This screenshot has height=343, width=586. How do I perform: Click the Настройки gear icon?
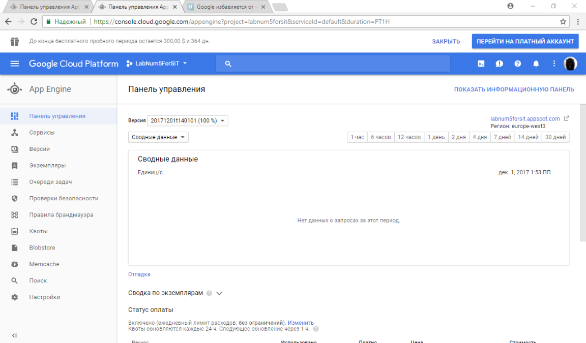pos(15,297)
